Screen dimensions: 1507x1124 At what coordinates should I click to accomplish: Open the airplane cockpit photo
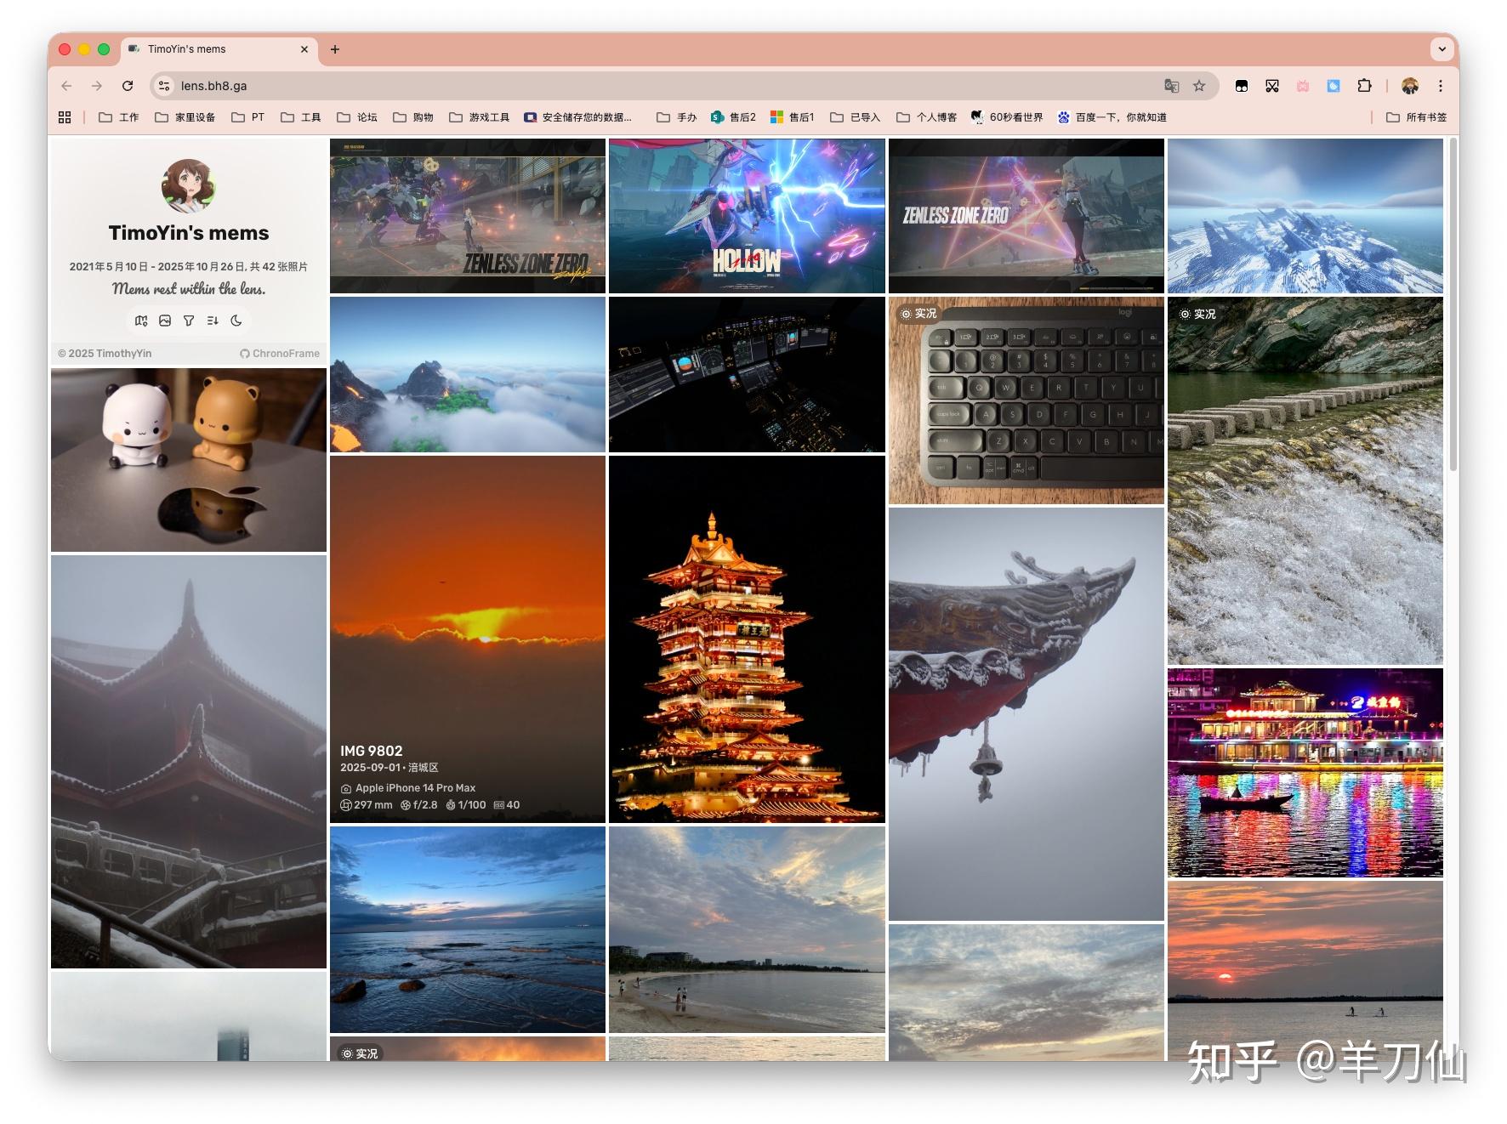(x=747, y=374)
